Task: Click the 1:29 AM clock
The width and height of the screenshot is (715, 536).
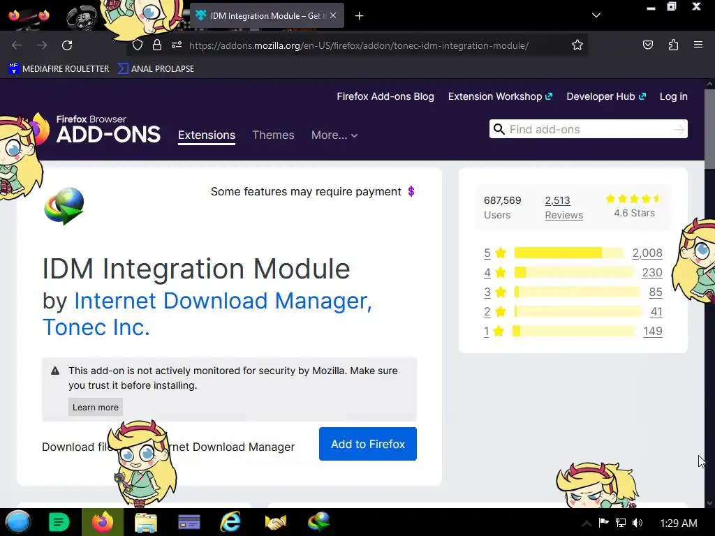Action: coord(679,523)
